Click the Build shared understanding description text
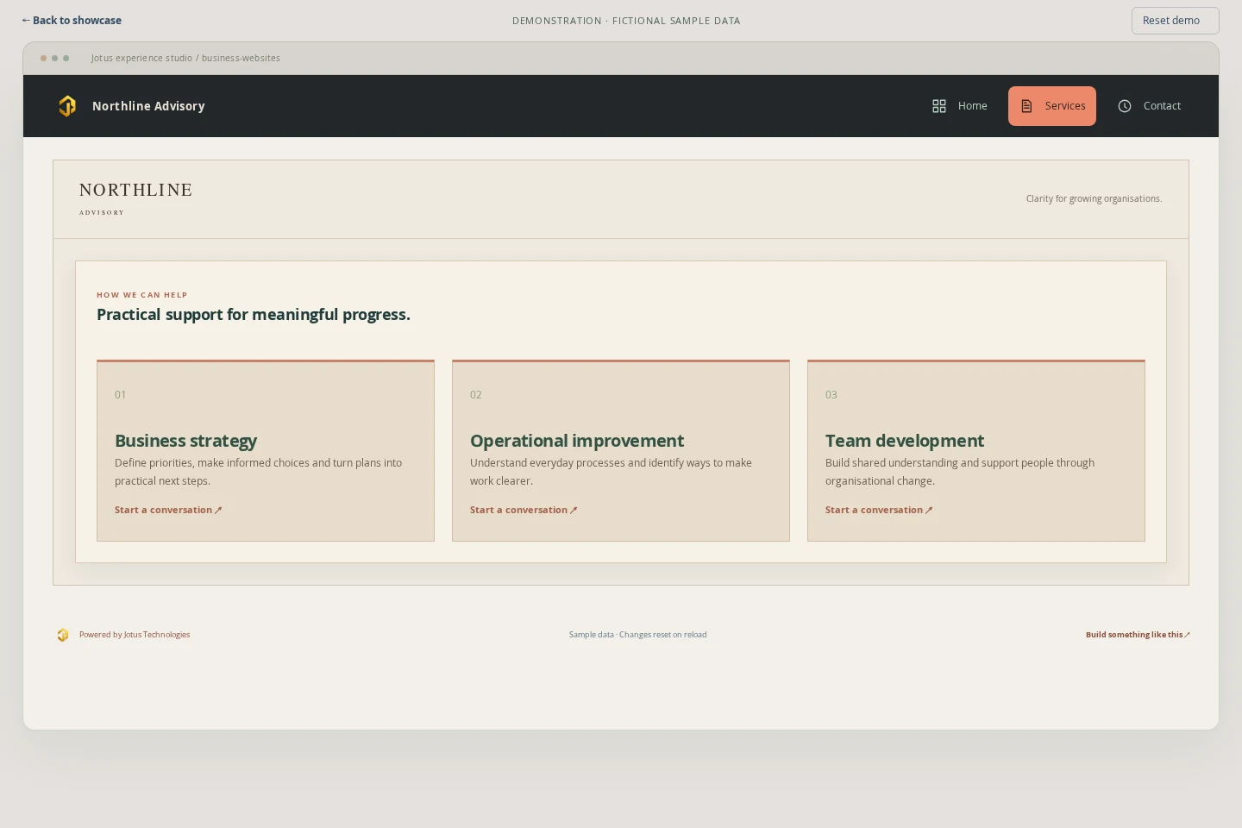This screenshot has width=1242, height=828. pyautogui.click(x=960, y=472)
